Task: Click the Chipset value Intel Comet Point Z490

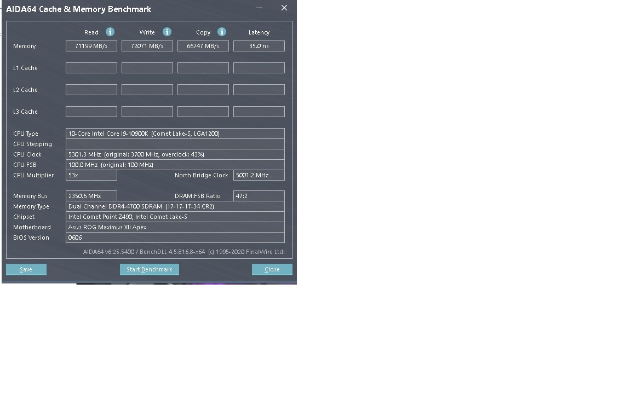Action: pos(175,217)
